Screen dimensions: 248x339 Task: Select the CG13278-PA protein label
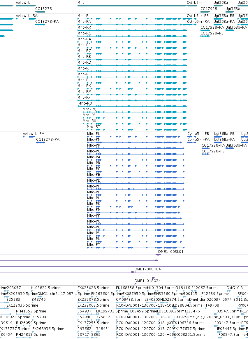pos(48,140)
